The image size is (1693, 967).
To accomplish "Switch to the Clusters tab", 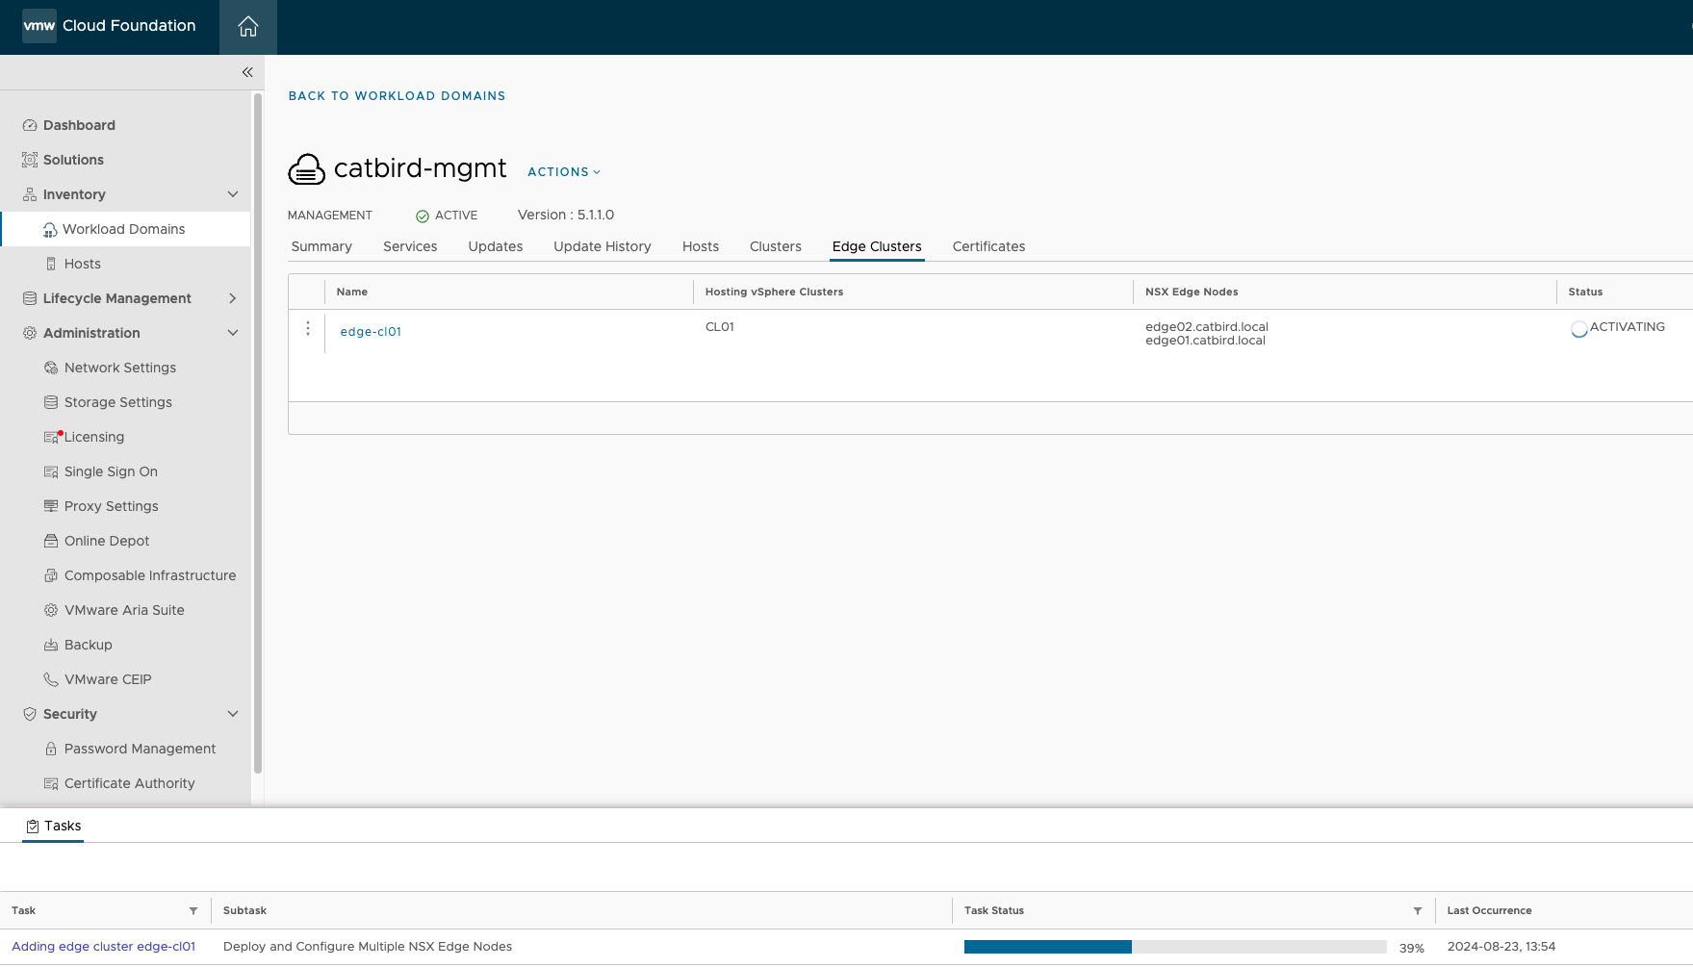I will pos(776,246).
